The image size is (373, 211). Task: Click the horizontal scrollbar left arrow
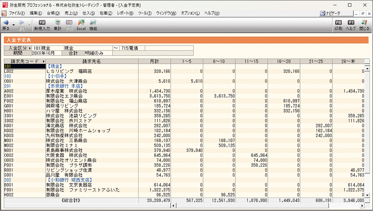pyautogui.click(x=173, y=205)
